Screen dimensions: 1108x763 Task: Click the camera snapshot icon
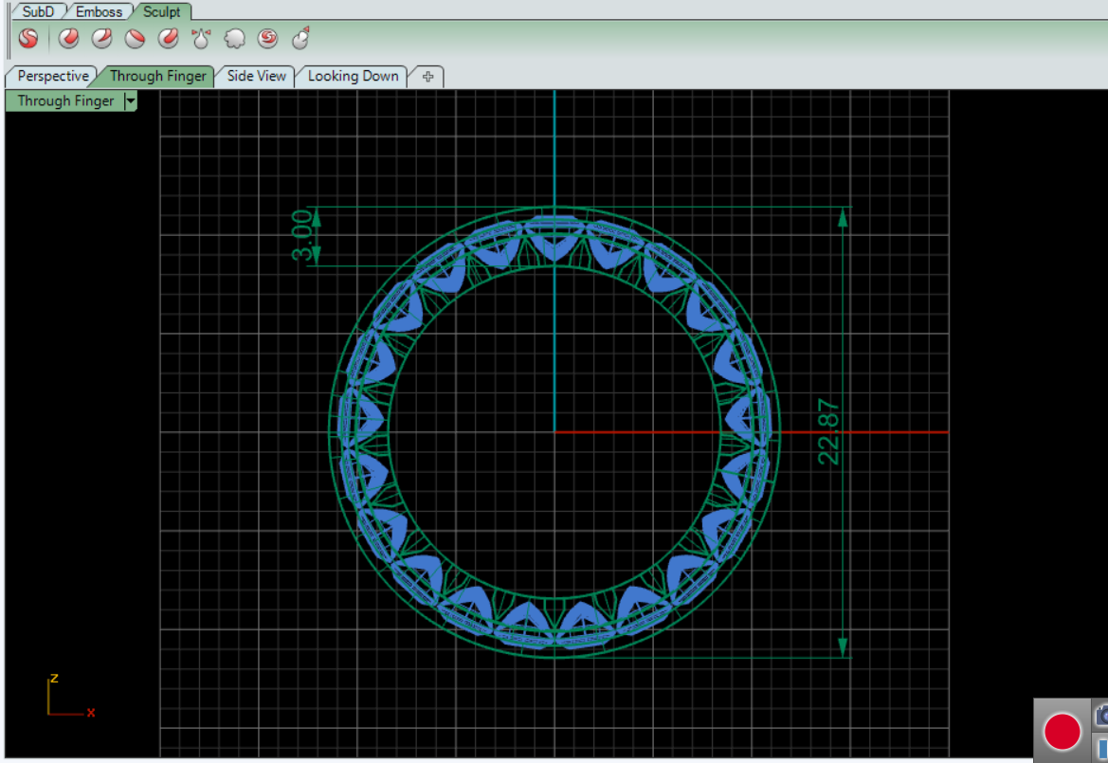1101,715
